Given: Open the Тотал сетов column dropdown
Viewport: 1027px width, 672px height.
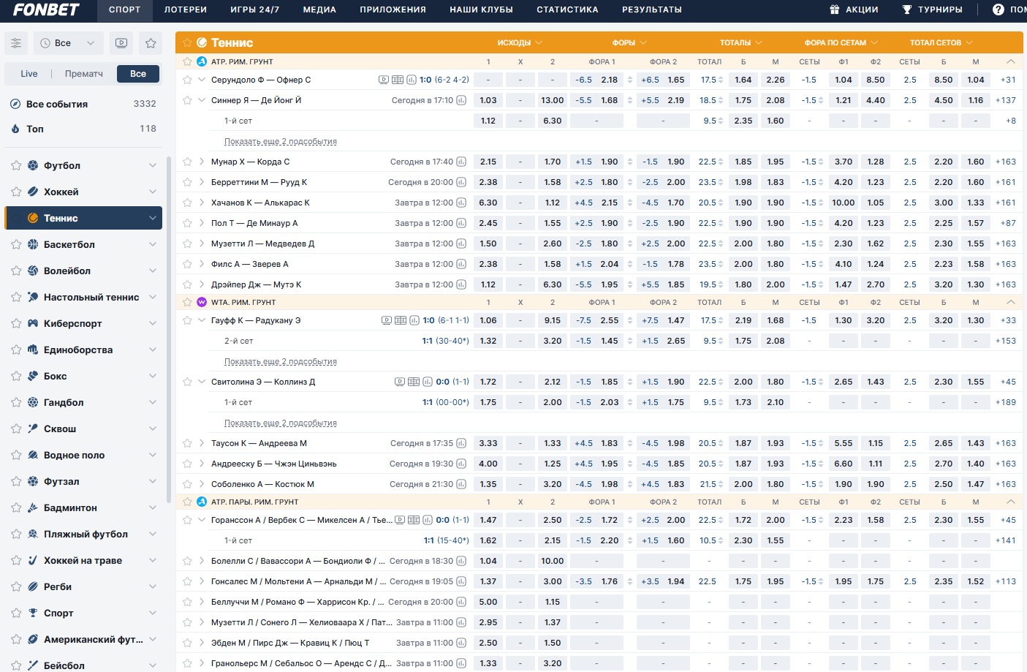Looking at the screenshot, I should click(941, 42).
